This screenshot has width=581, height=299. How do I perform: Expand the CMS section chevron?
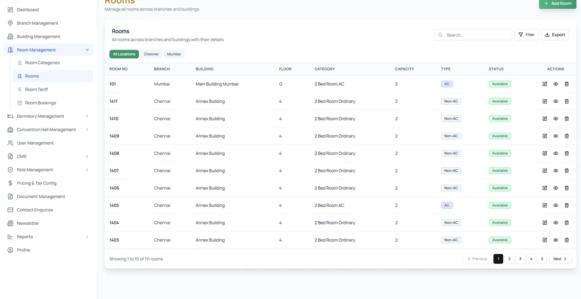tap(87, 156)
